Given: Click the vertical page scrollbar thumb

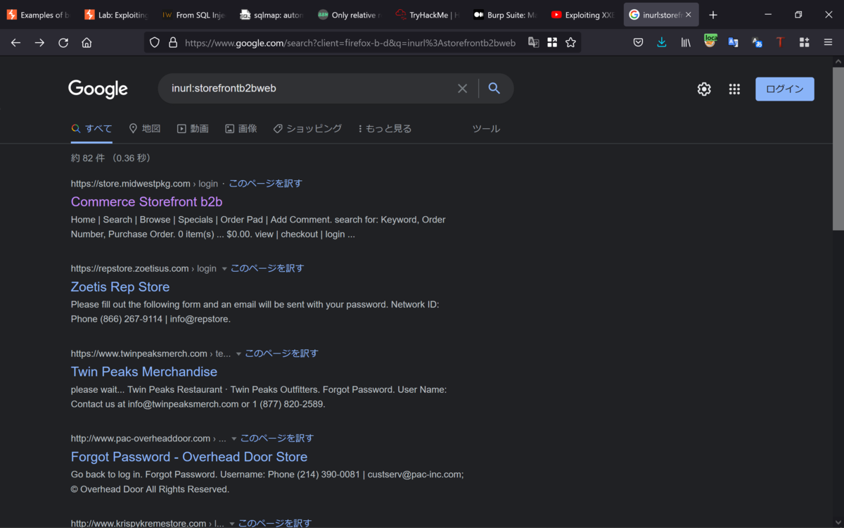Looking at the screenshot, I should (838, 149).
